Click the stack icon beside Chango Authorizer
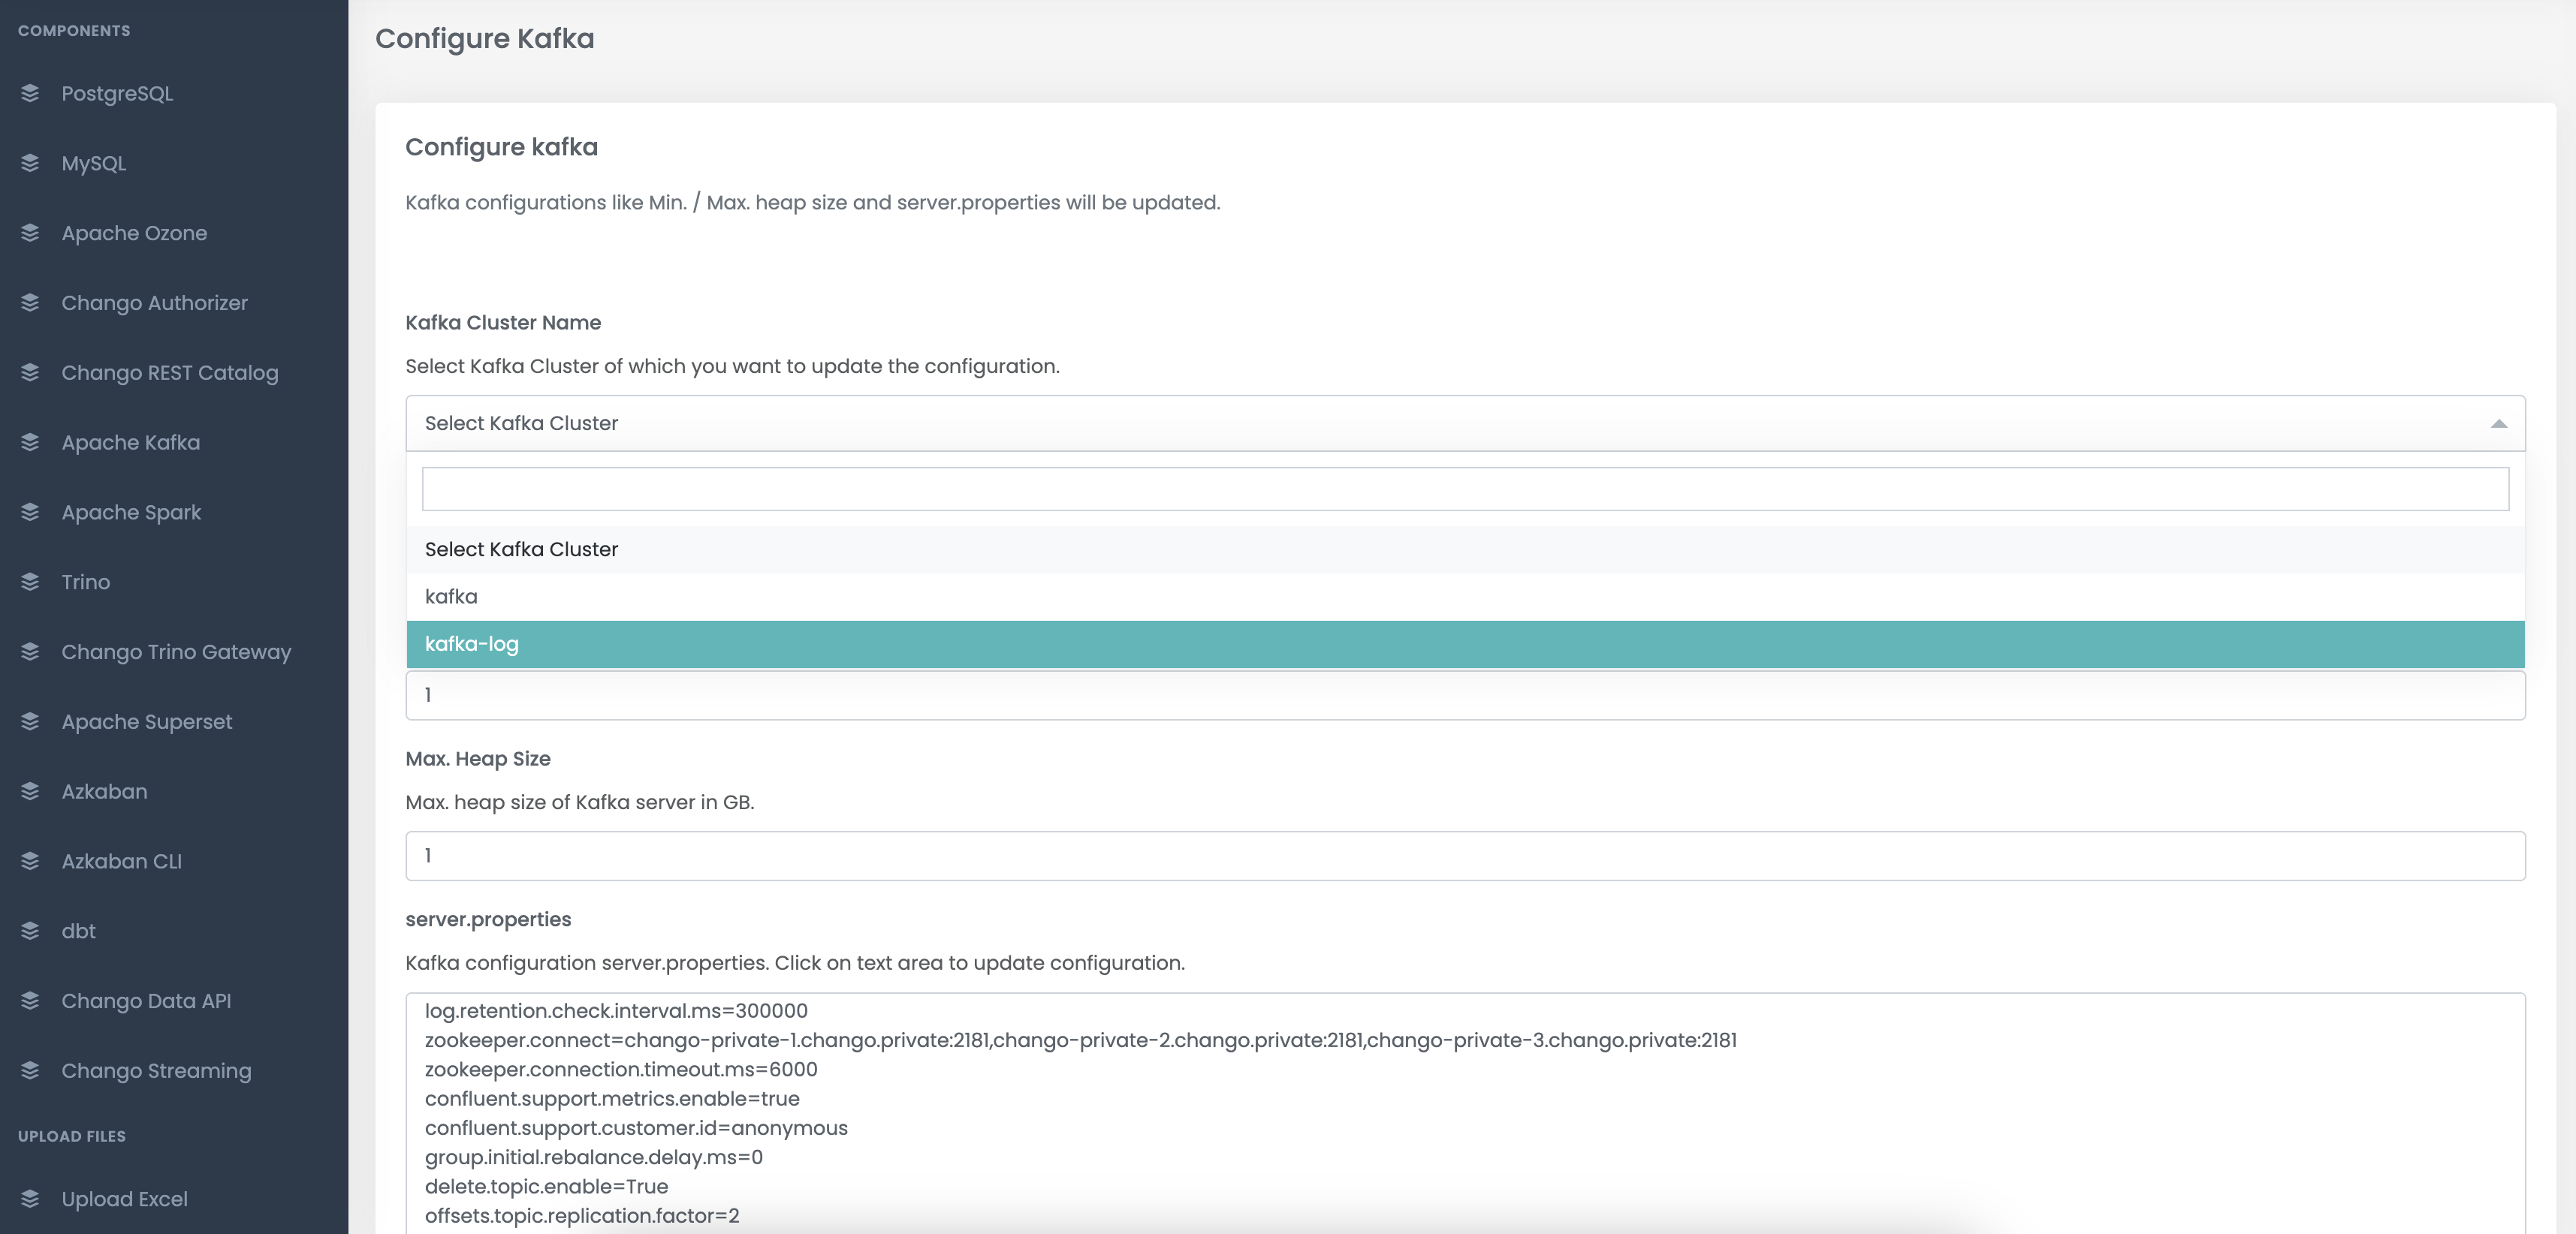 (x=30, y=302)
